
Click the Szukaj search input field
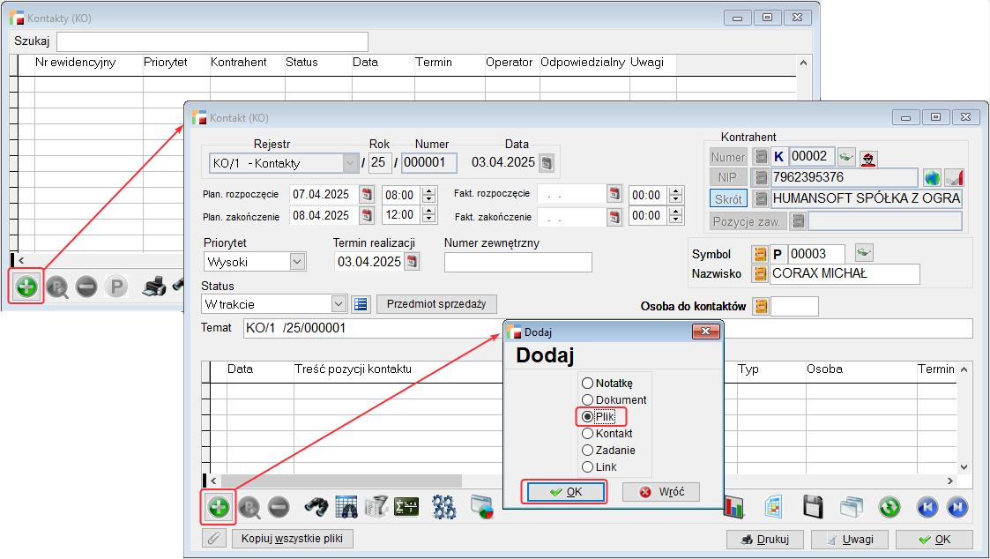(212, 41)
